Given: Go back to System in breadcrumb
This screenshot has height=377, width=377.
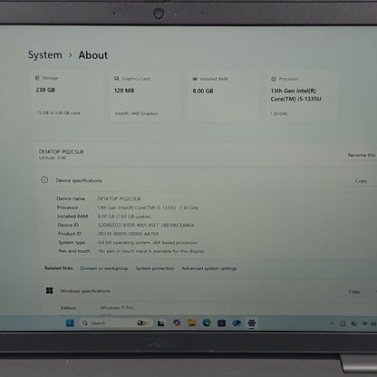Looking at the screenshot, I should click(45, 55).
